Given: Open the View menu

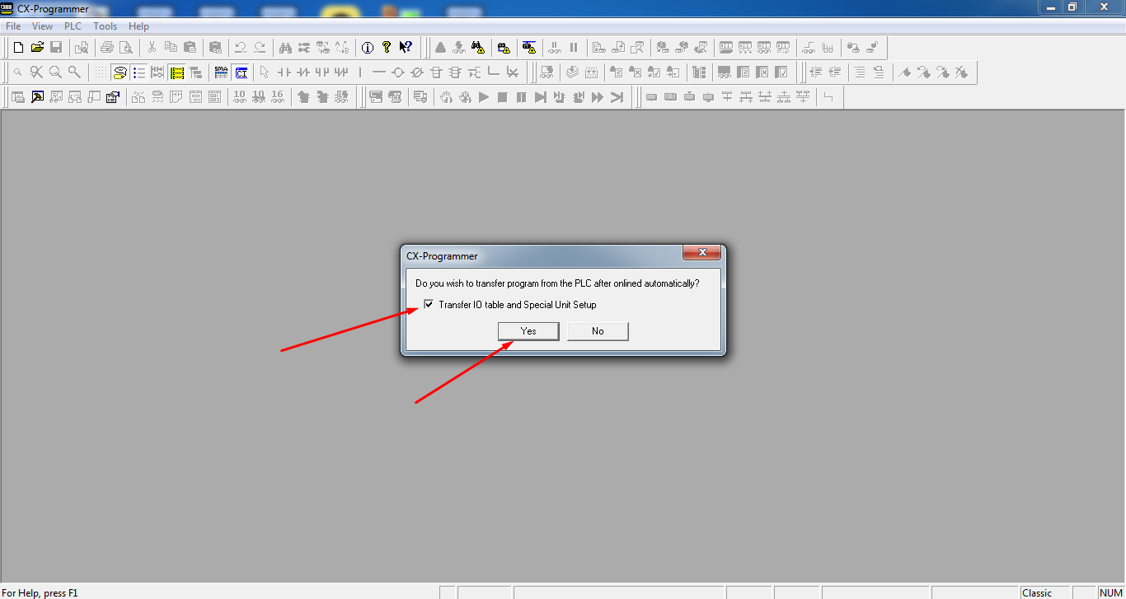Looking at the screenshot, I should tap(43, 26).
